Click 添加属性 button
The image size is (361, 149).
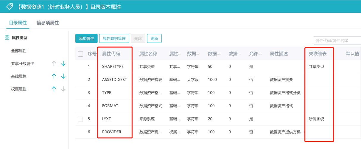coord(86,38)
